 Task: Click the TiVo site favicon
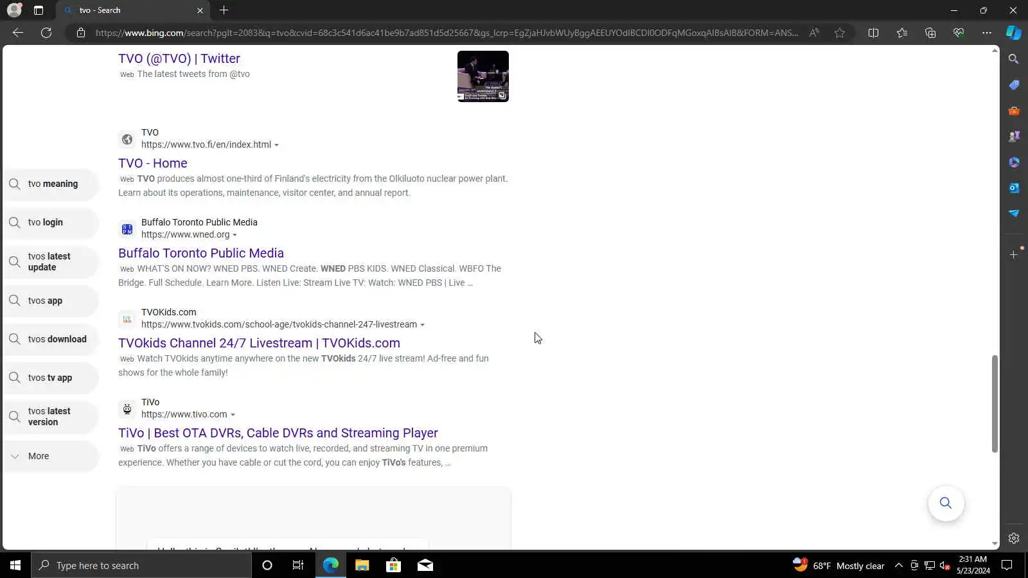pyautogui.click(x=127, y=409)
